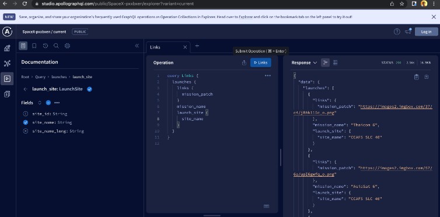Download the response with the download icon
Viewport: 440px width, 217px height.
[x=427, y=77]
